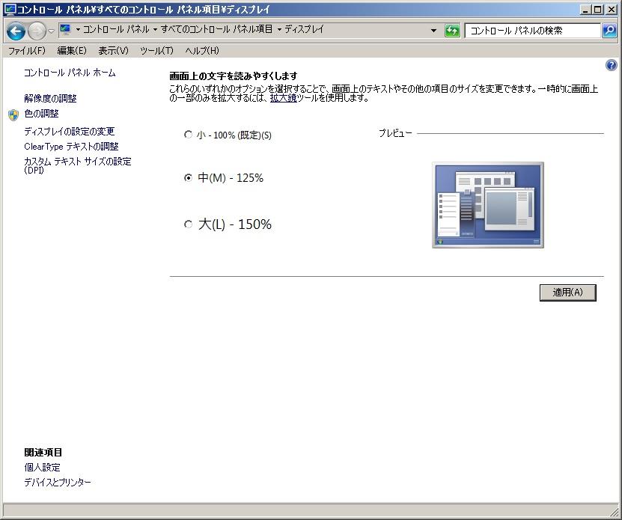
Task: Expand the dropdown arrow before コントロール パネル
Action: coord(78,30)
